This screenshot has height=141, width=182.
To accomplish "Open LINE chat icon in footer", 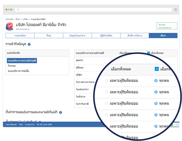I will pos(175,125).
